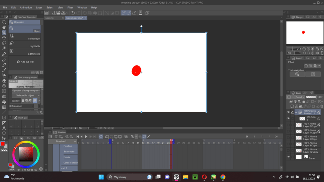The height and width of the screenshot is (182, 324).
Task: Toggle visibility of Folder 1 layer
Action: pyautogui.click(x=288, y=112)
